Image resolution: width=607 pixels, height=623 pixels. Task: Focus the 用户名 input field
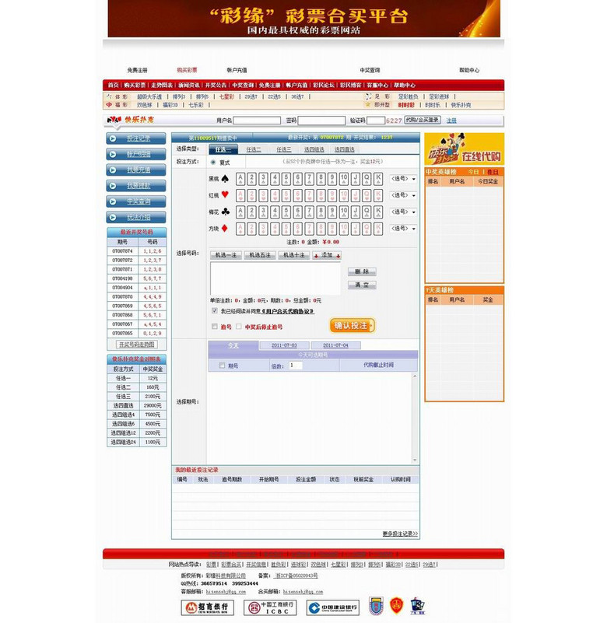tap(257, 121)
